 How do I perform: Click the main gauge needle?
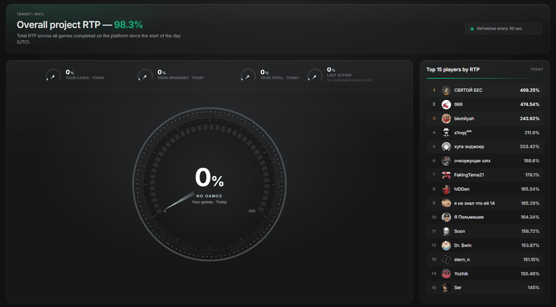pyautogui.click(x=179, y=201)
